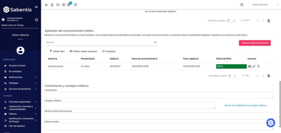Click the 15/10/2027 validity cell

115,66
